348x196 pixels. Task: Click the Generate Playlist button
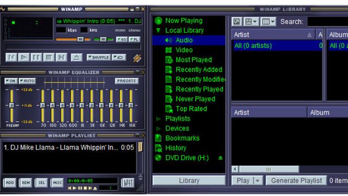296,180
